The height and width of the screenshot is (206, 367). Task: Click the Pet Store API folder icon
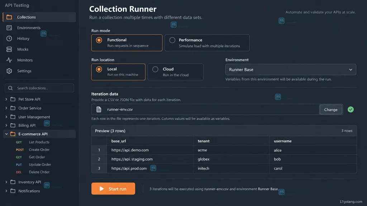tap(13, 99)
